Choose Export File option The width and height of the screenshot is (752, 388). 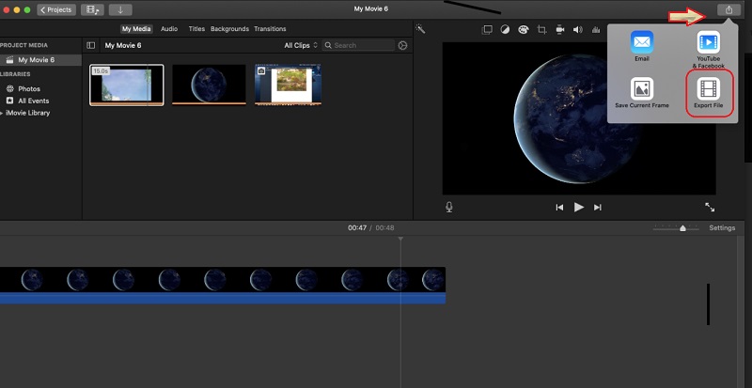709,93
